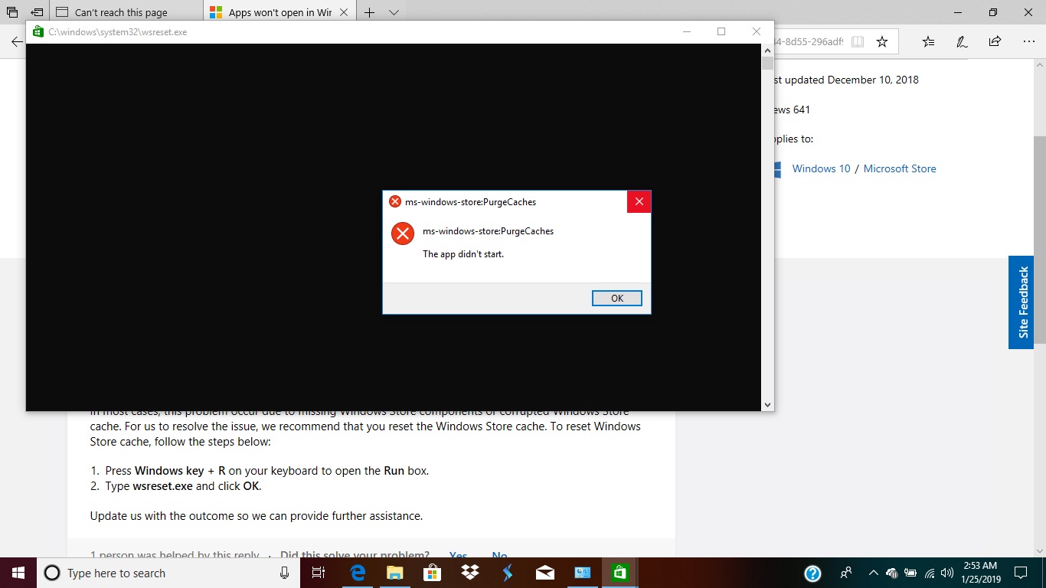
Task: Open a new Edge tab with plus button
Action: pyautogui.click(x=369, y=12)
